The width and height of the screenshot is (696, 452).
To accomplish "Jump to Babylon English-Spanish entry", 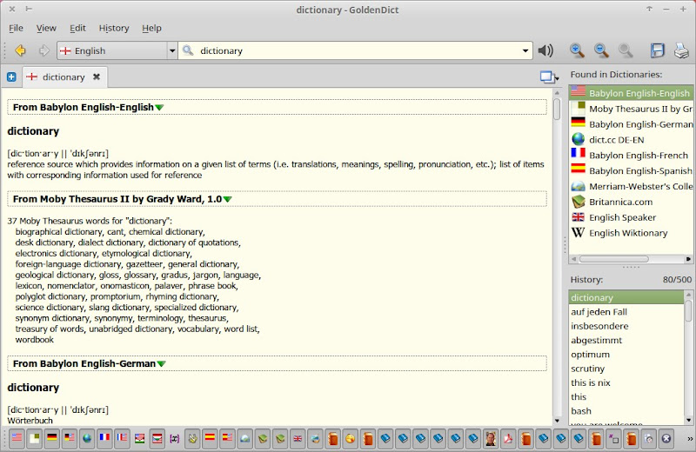I will [631, 170].
